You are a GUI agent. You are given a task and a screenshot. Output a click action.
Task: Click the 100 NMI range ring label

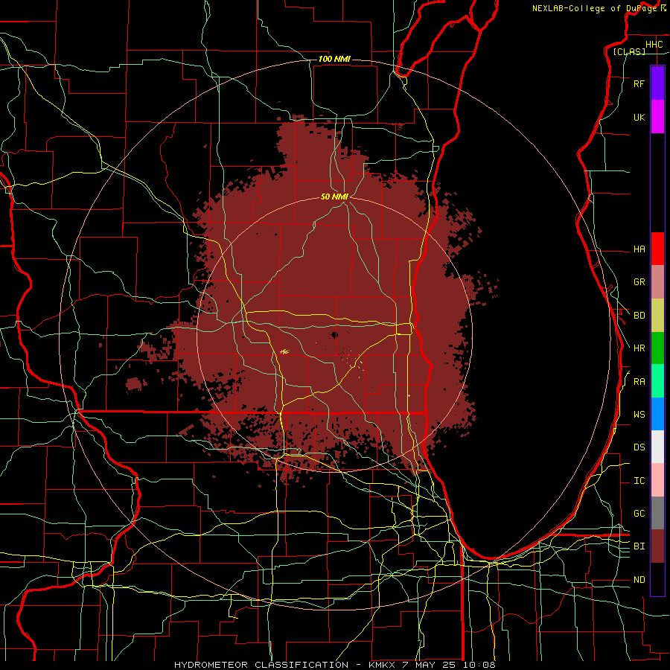point(334,59)
